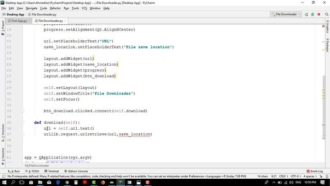Image resolution: width=330 pixels, height=186 pixels.
Task: Switch to the First App.py tab
Action: click(x=19, y=21)
